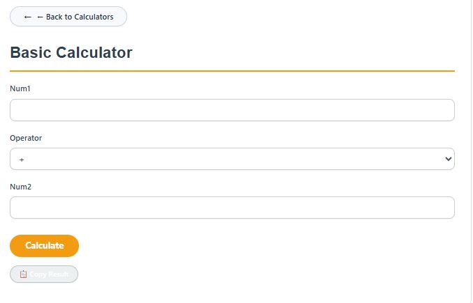Click the Operator dropdown chevron arrow

448,159
